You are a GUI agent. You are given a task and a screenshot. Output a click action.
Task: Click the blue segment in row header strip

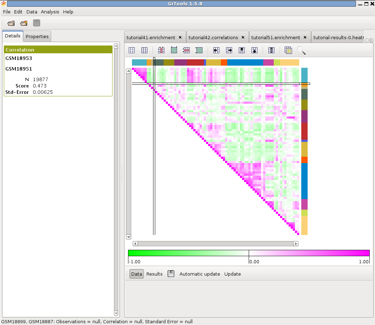pos(304,181)
